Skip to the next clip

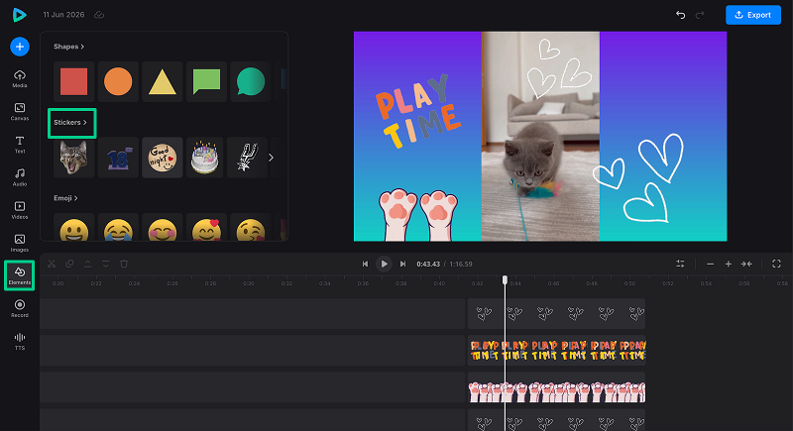pos(402,264)
